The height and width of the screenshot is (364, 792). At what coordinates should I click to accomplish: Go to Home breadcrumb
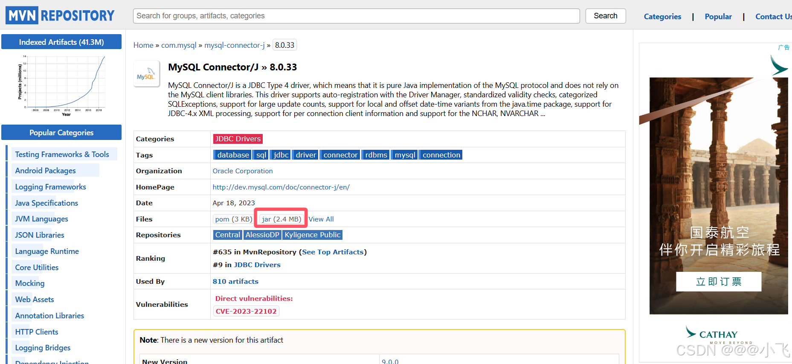pos(143,45)
